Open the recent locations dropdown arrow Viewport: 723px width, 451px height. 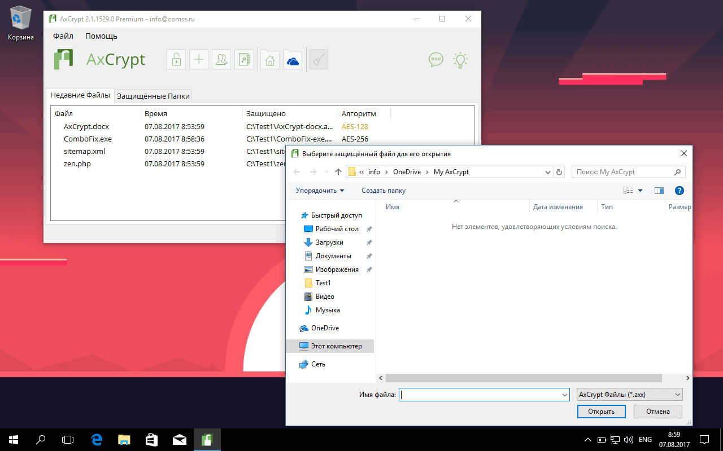click(327, 172)
